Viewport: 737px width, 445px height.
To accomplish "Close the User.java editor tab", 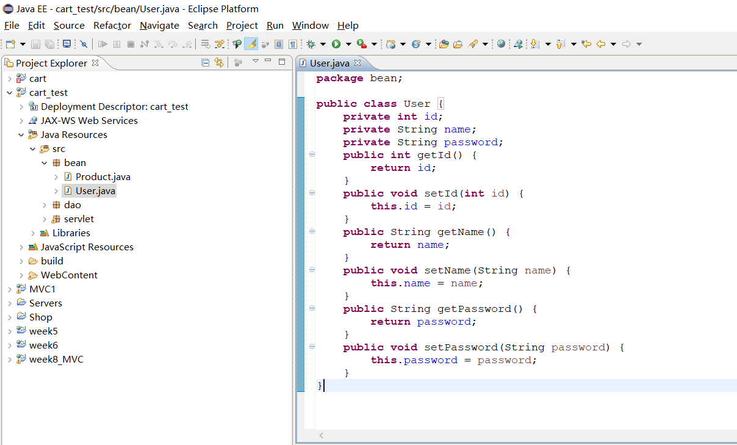I will point(358,63).
